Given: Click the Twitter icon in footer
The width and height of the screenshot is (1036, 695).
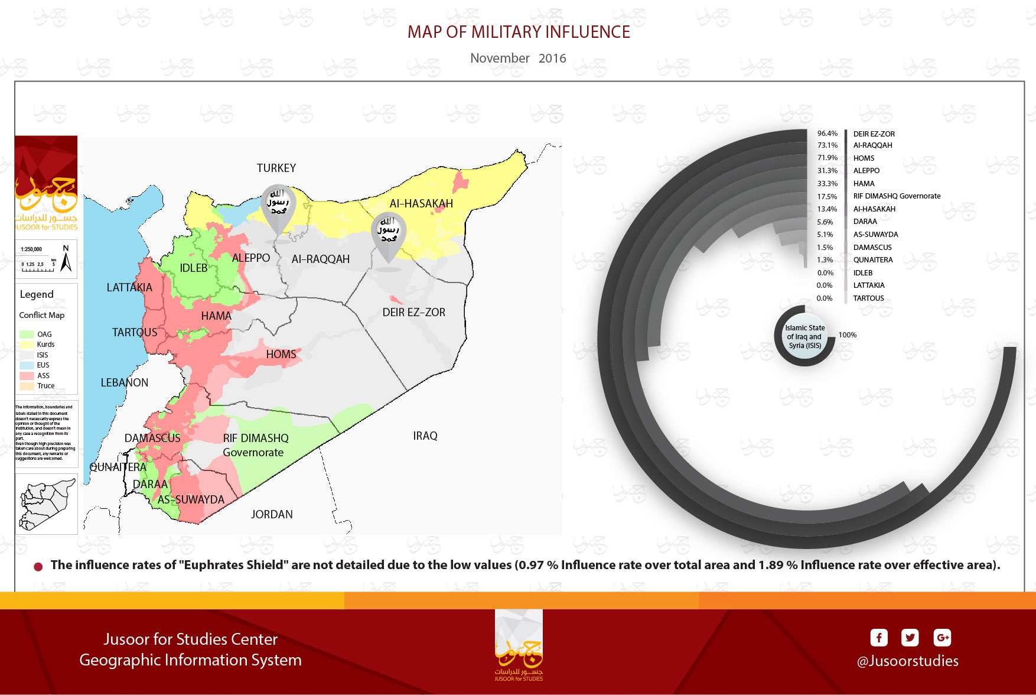Looking at the screenshot, I should pos(910,638).
